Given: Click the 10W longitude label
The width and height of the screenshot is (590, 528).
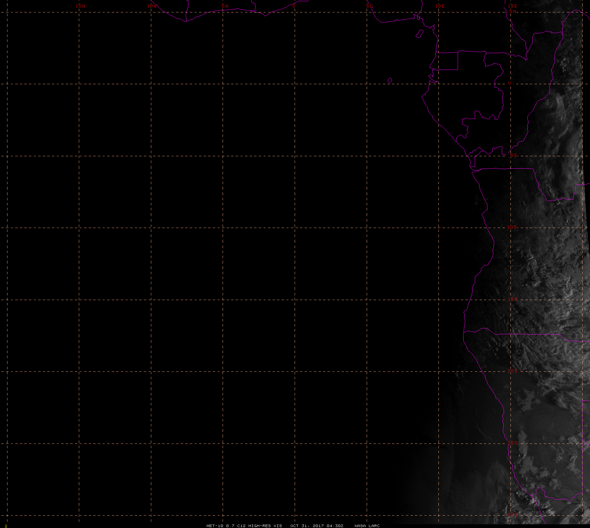Looking at the screenshot, I should tap(152, 6).
